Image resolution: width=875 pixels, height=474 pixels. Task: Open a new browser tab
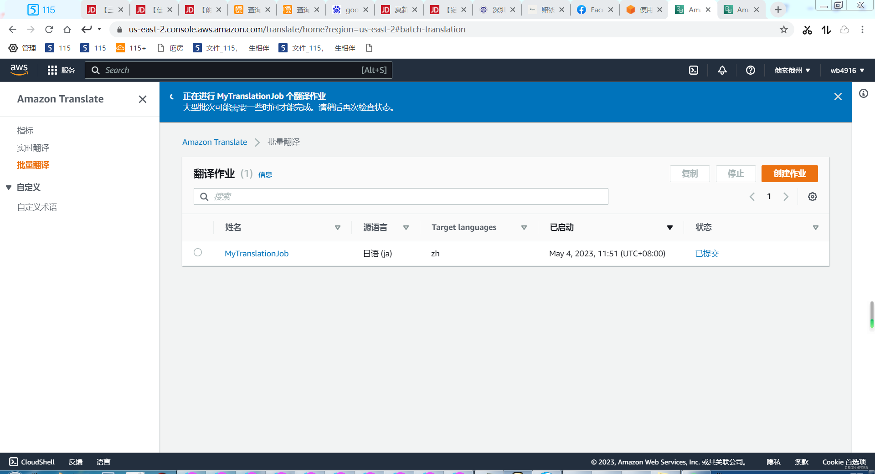click(x=778, y=10)
